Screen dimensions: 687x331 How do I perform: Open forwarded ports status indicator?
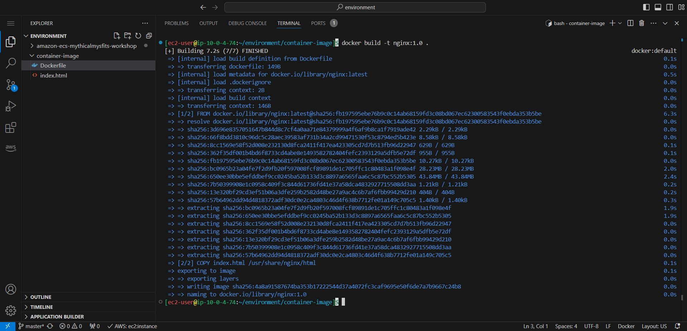[94, 326]
